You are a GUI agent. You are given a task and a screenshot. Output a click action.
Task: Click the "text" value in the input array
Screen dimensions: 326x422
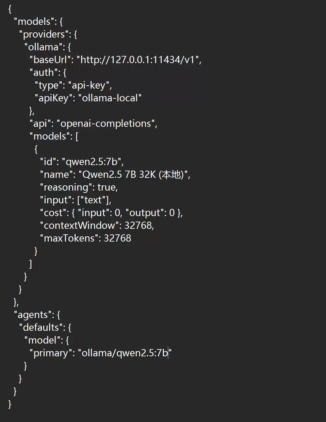[93, 200]
